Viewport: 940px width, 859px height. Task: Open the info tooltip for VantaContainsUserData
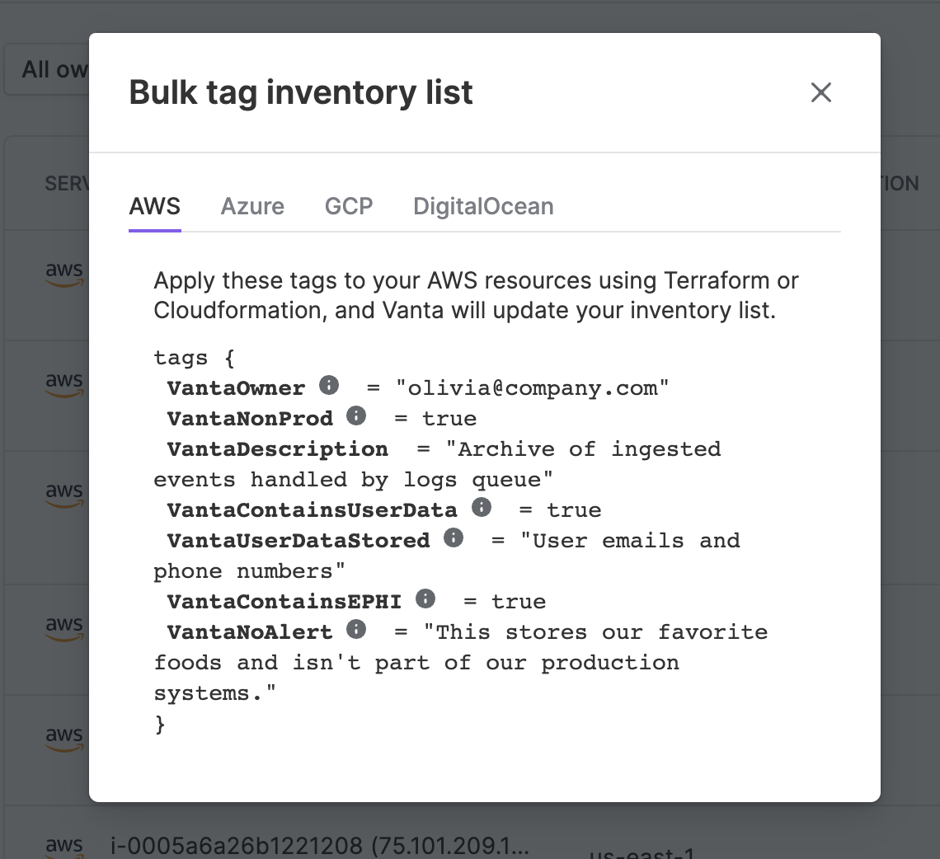point(482,507)
